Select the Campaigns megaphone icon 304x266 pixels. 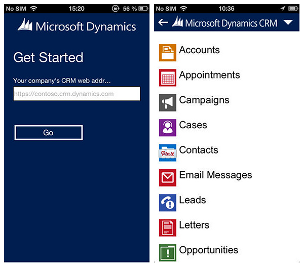[167, 102]
